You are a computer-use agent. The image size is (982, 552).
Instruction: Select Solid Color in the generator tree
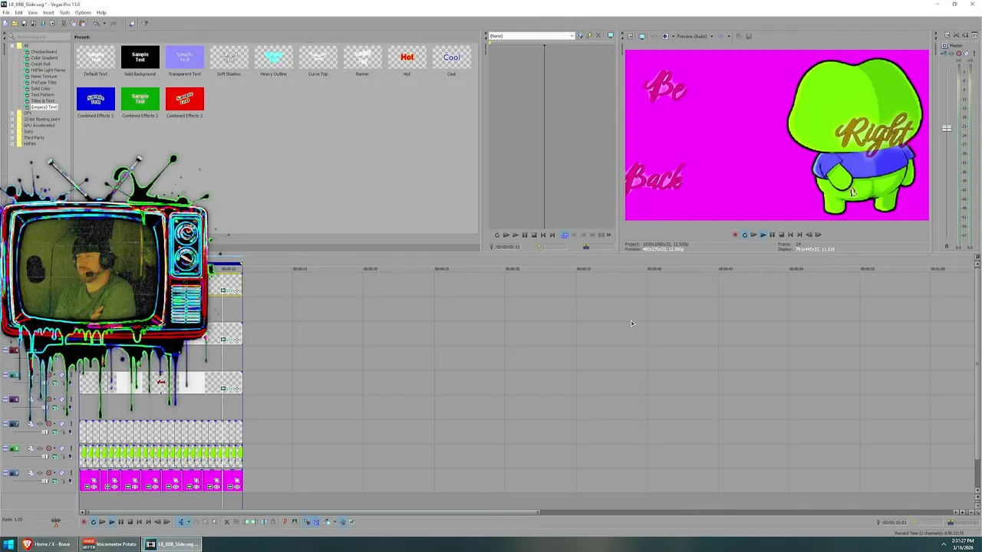(41, 89)
